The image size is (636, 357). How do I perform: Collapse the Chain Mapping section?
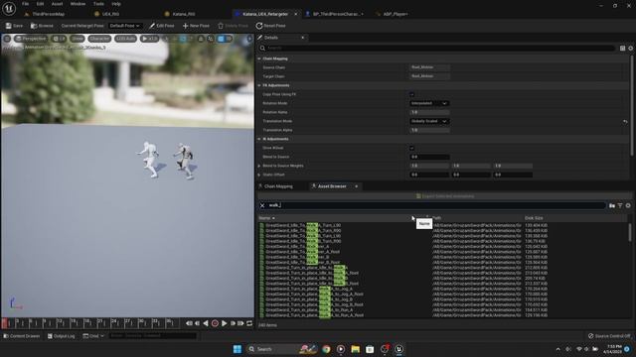click(x=259, y=59)
